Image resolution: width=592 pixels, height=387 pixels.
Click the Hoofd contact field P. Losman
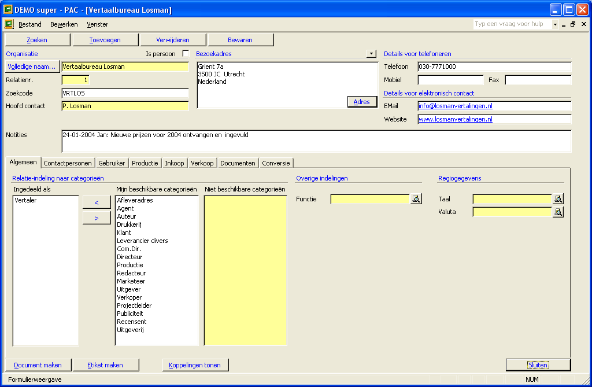[125, 106]
